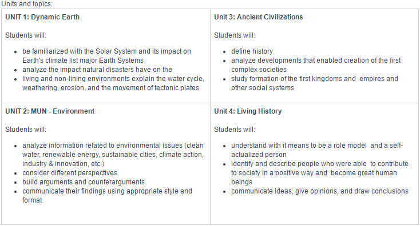Click 'communicate ideas, give opinions' bullet
The height and width of the screenshot is (226, 420).
tap(320, 191)
